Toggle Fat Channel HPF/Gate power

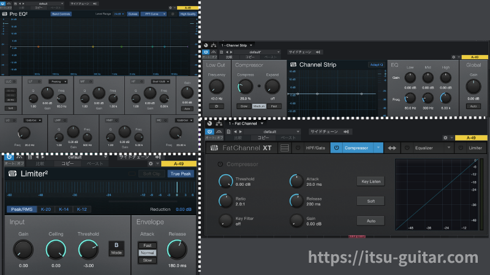(x=298, y=148)
